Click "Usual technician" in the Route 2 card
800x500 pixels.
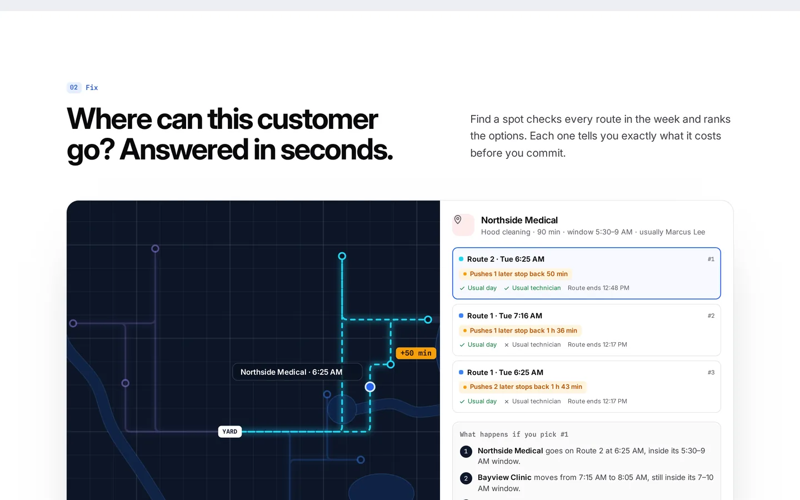[532, 288]
